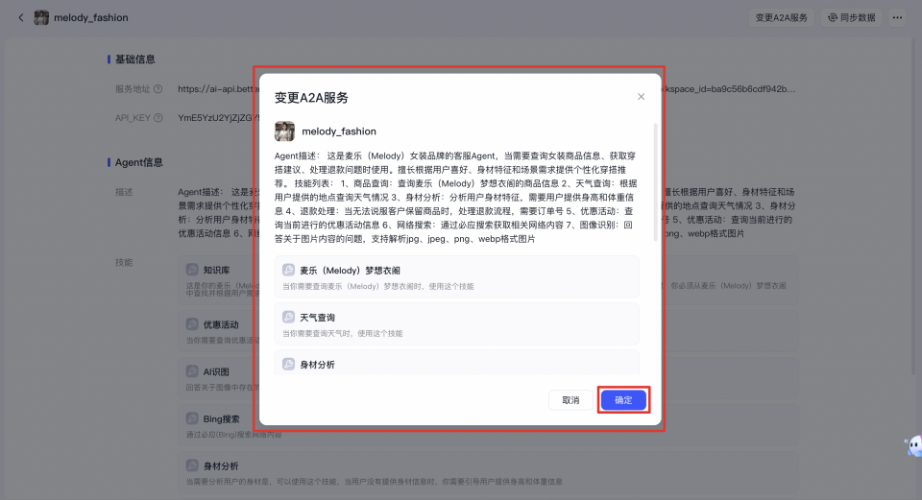Click the melody_fashion avatar in dialog

284,131
